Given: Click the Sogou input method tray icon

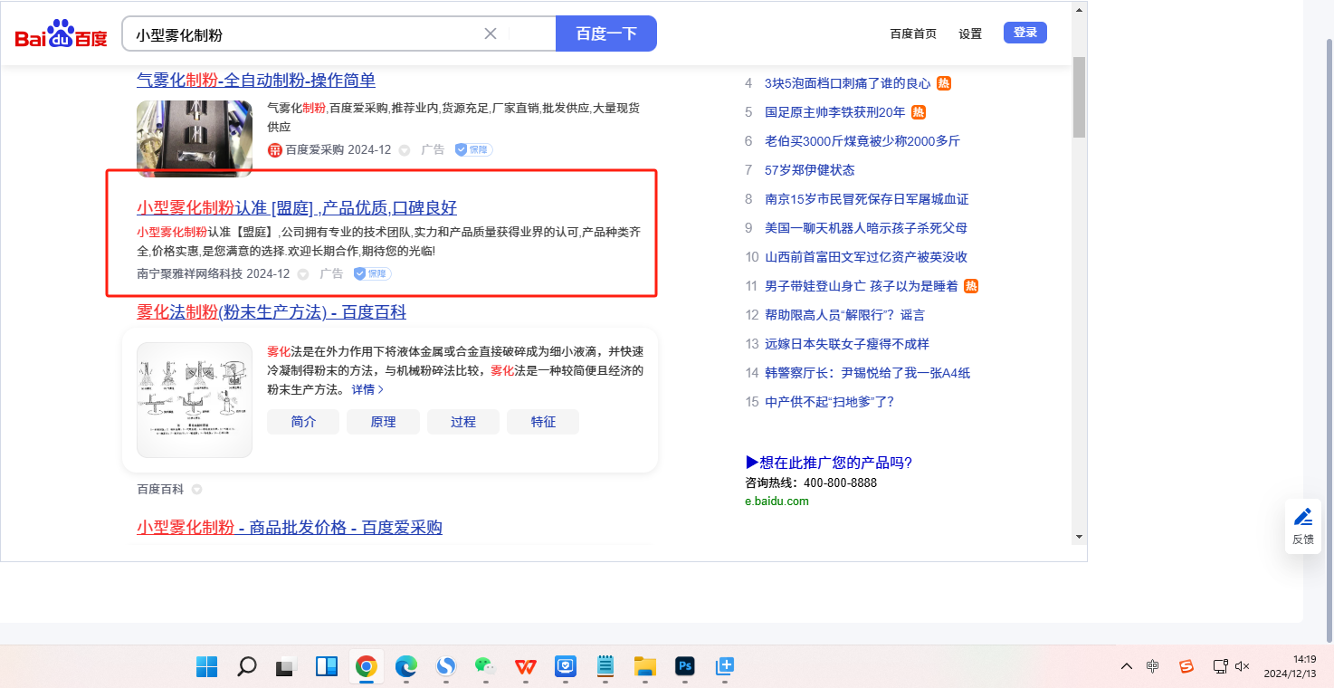Looking at the screenshot, I should pos(1186,666).
